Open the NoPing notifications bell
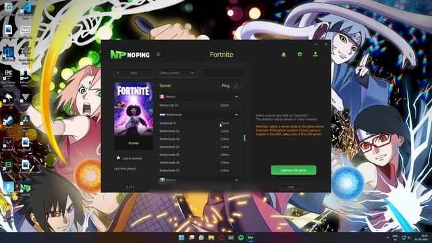The width and height of the screenshot is (432, 243). tap(283, 55)
